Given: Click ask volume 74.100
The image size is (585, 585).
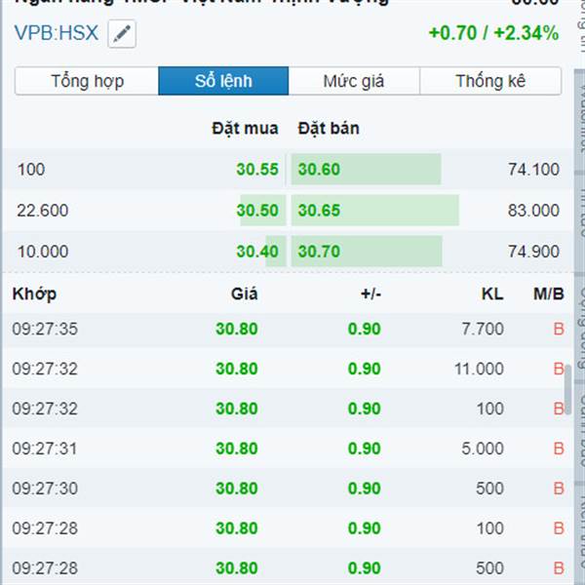Looking at the screenshot, I should (x=533, y=170).
